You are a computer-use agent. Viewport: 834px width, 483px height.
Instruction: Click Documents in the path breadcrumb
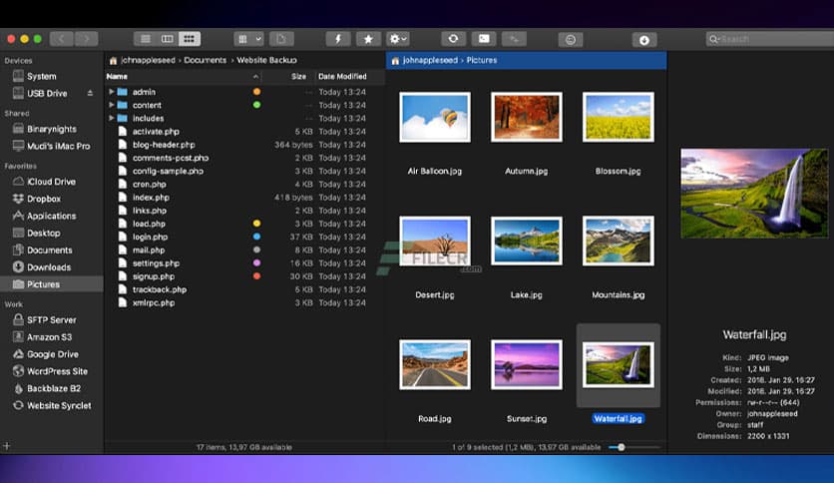[x=206, y=61]
